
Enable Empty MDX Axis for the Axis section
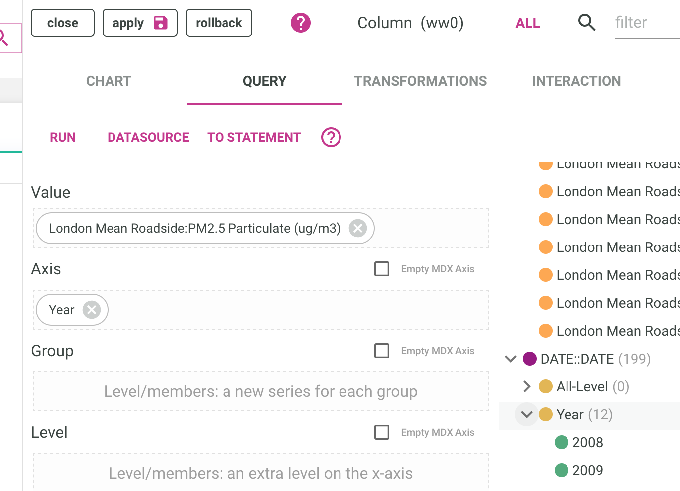pyautogui.click(x=382, y=268)
